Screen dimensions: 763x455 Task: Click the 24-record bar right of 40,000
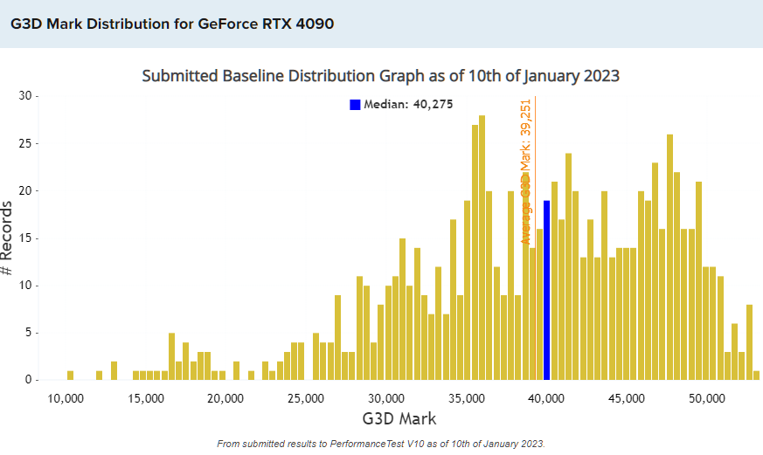[x=568, y=266]
